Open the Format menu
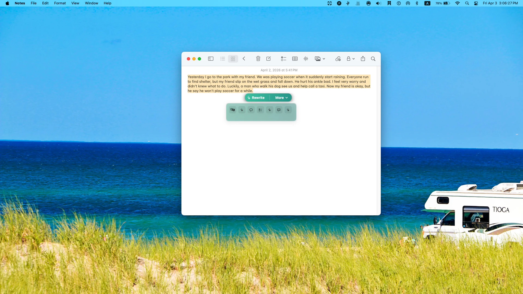The height and width of the screenshot is (294, 523). 60,3
